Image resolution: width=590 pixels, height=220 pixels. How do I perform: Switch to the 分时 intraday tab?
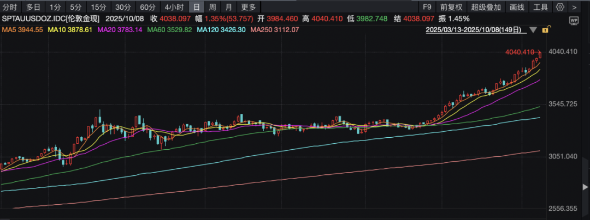coord(10,7)
